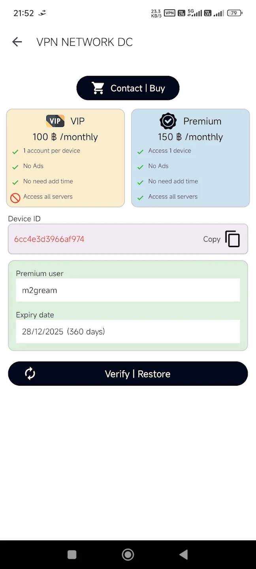The width and height of the screenshot is (256, 569).
Task: Open the VIP 100 monthly plan card
Action: point(65,158)
